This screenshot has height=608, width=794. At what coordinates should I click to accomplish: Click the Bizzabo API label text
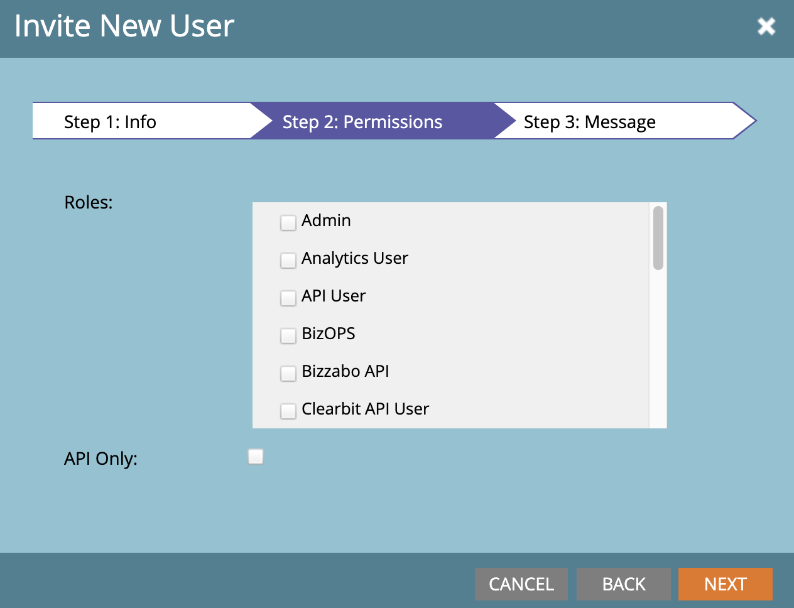pyautogui.click(x=345, y=371)
